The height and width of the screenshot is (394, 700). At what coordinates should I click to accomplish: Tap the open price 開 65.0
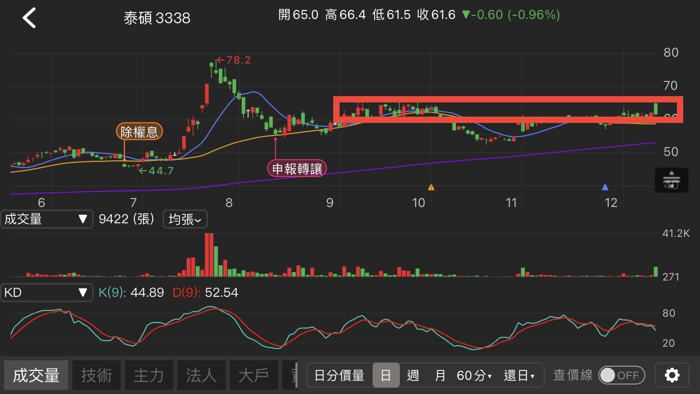tap(299, 15)
